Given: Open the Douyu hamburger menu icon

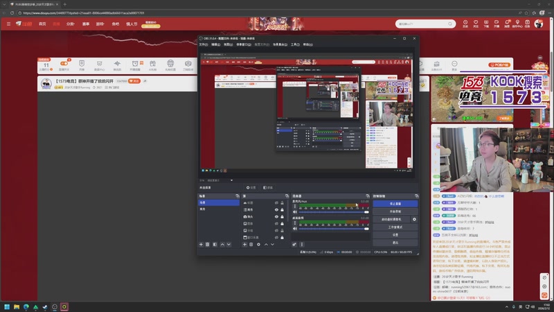Looking at the screenshot, I should point(8,24).
